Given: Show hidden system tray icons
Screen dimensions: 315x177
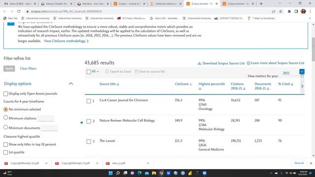Looking at the screenshot, I should [271, 173].
